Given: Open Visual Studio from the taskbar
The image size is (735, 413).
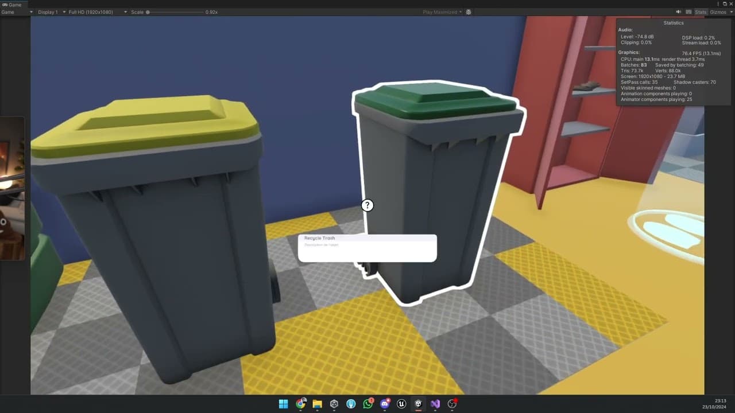Looking at the screenshot, I should click(x=435, y=404).
